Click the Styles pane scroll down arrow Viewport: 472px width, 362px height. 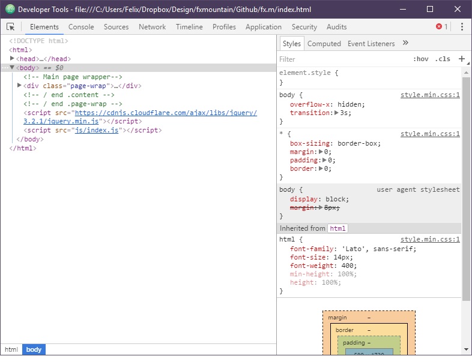(x=466, y=349)
